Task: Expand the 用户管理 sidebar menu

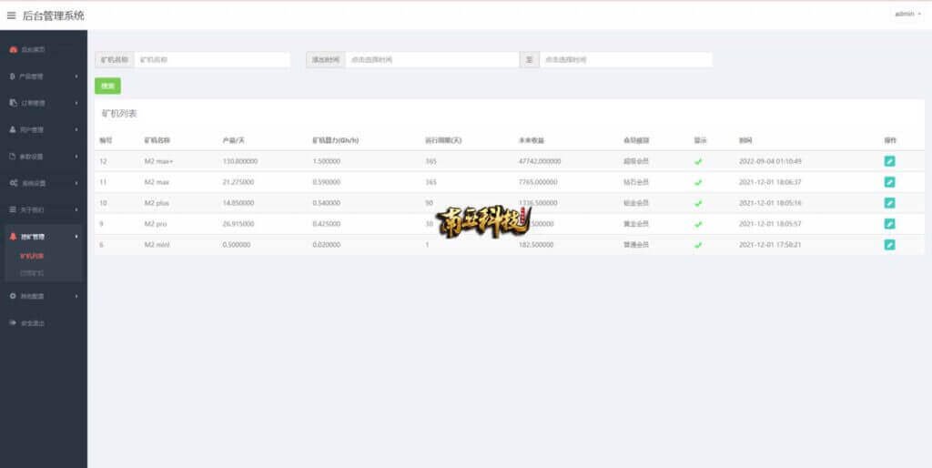Action: 43,129
